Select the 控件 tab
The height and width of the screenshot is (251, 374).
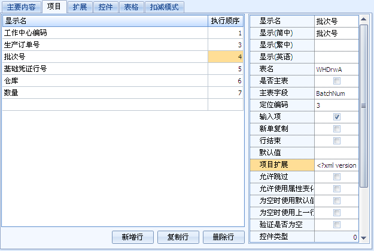click(x=104, y=7)
